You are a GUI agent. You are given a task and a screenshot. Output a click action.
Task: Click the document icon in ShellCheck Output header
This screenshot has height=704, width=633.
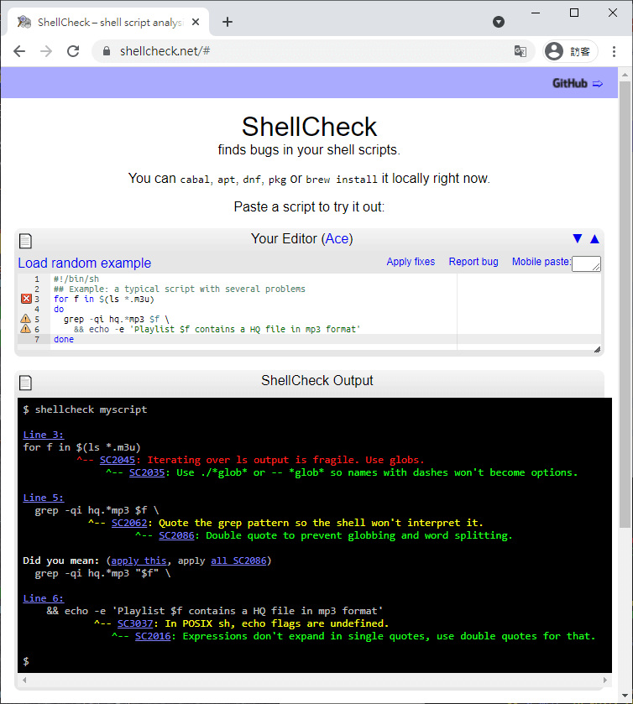[26, 383]
